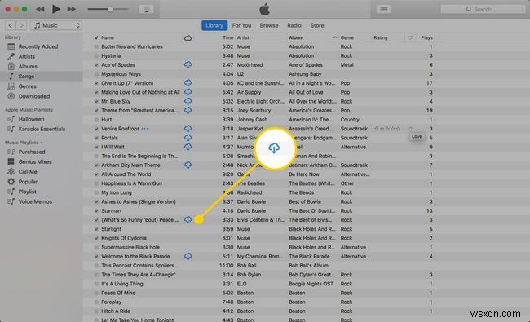Sort songs by the Artist column header

[243, 37]
